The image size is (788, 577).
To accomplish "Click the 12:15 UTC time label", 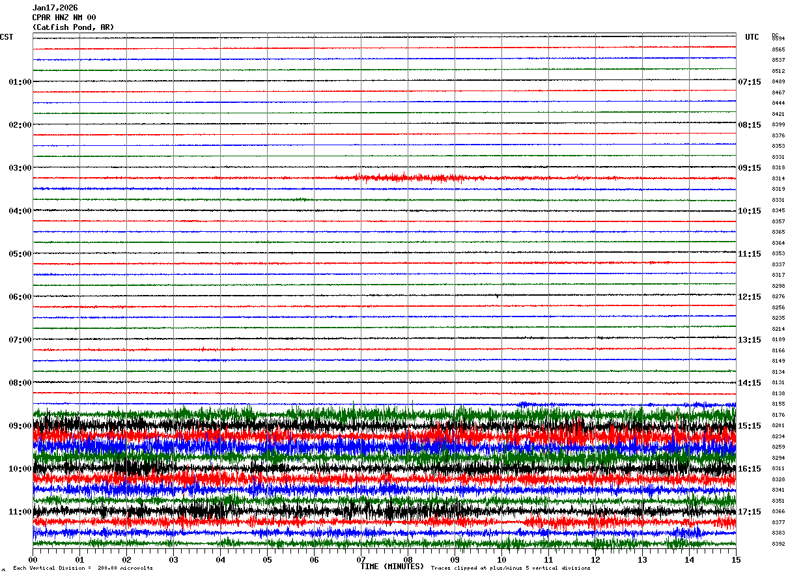I will pyautogui.click(x=750, y=297).
